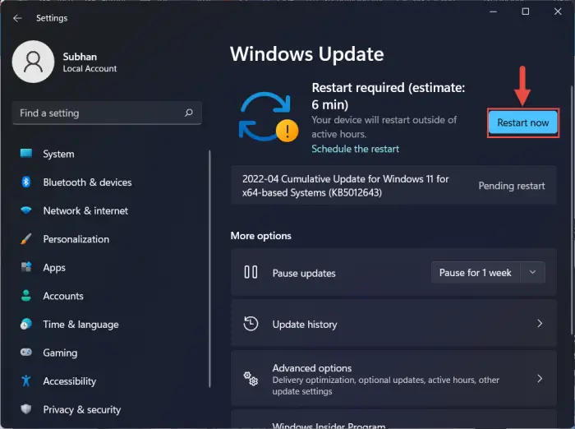Open Bluetooth & devices settings
The height and width of the screenshot is (429, 575).
87,182
